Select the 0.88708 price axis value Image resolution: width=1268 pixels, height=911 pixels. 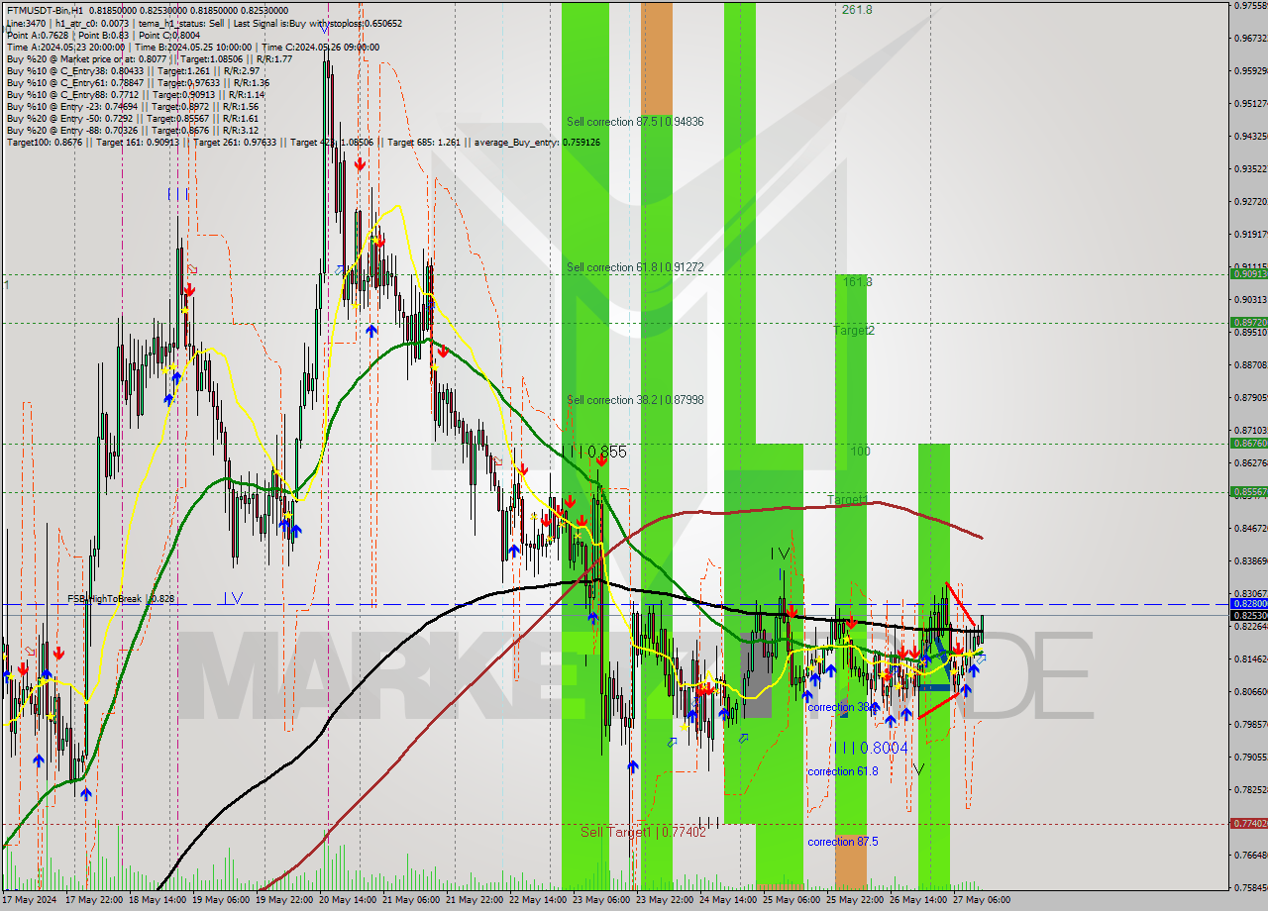point(1250,364)
